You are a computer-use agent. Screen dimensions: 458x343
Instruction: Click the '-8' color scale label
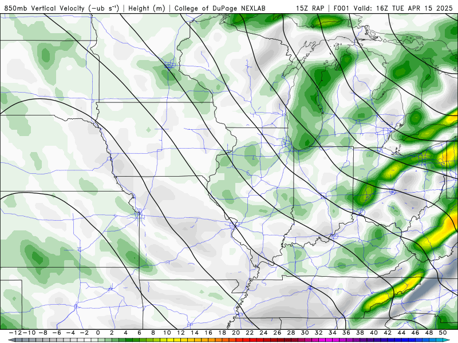[x=43, y=333]
